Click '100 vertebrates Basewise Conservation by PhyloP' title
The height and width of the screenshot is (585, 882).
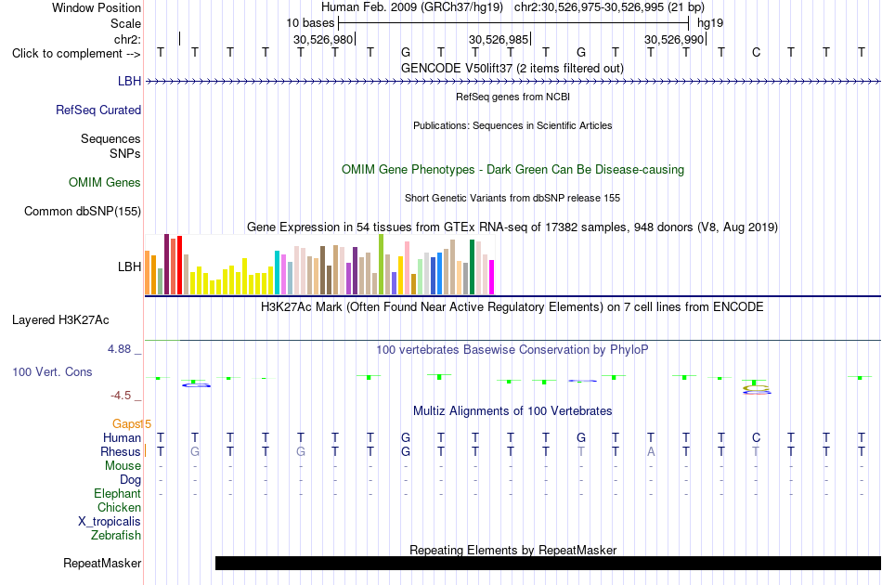pos(512,350)
